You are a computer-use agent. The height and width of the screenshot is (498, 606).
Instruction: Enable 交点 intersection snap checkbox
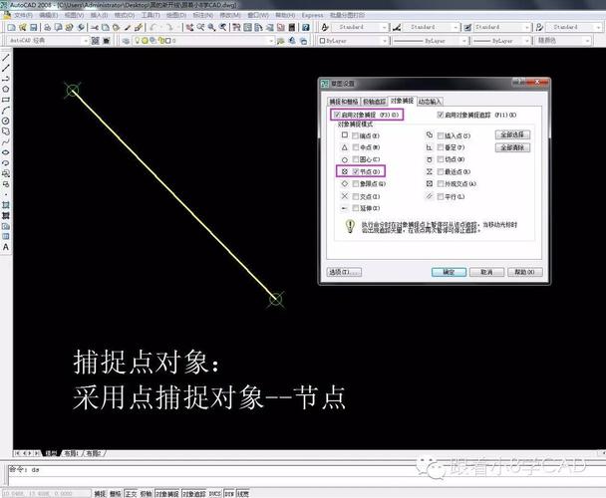(356, 196)
